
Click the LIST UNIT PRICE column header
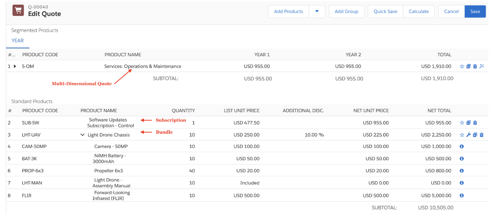coord(242,111)
